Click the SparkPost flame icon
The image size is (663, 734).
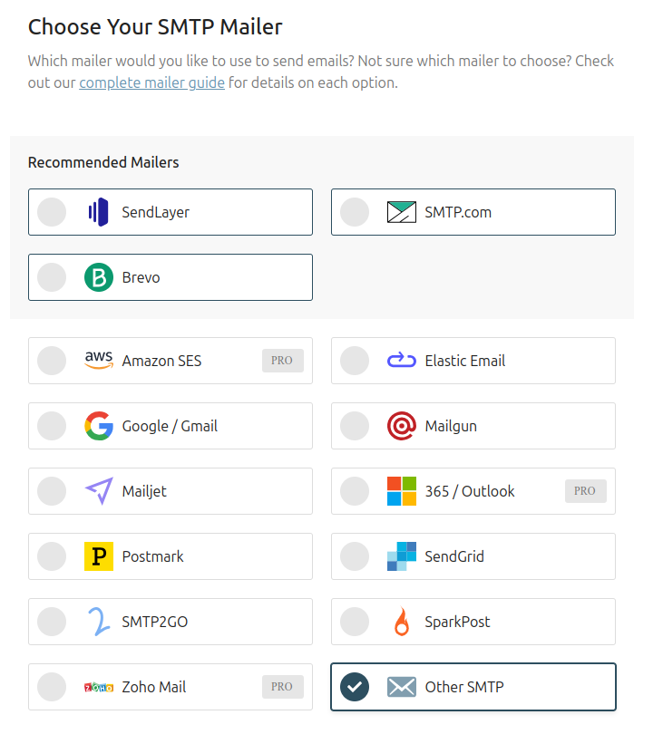(402, 622)
